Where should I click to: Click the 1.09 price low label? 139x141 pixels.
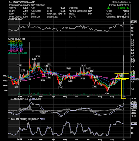point(60,87)
